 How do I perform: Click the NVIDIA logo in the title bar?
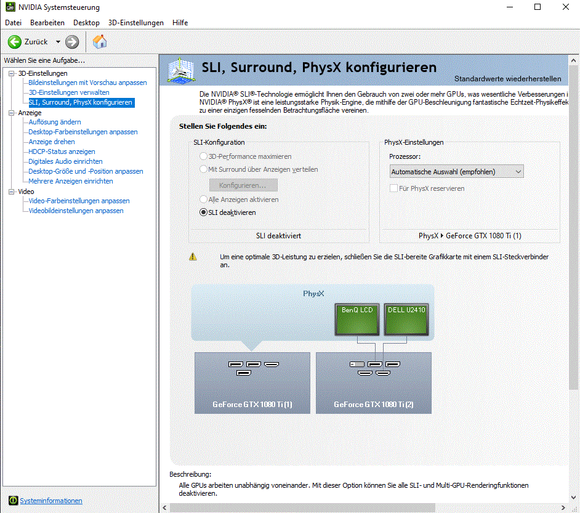pos(10,7)
